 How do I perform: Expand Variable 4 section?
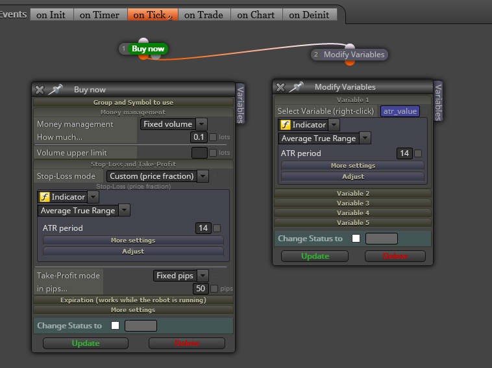(353, 213)
